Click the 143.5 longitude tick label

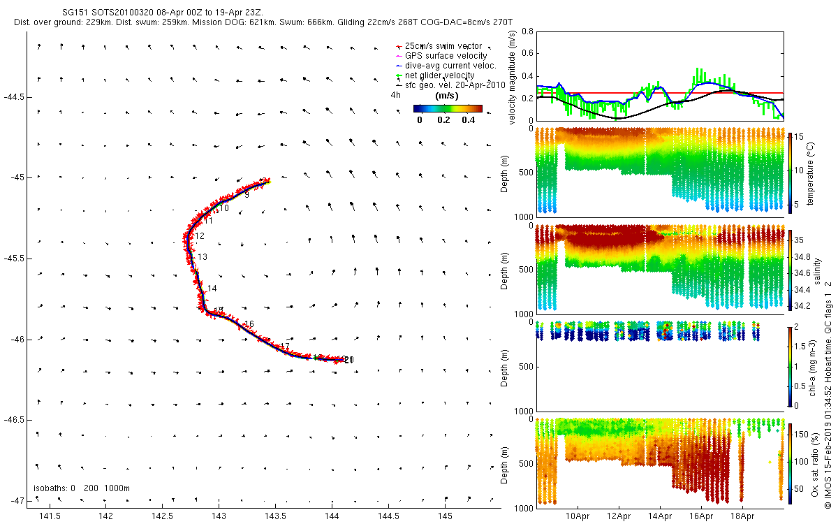pos(276,516)
